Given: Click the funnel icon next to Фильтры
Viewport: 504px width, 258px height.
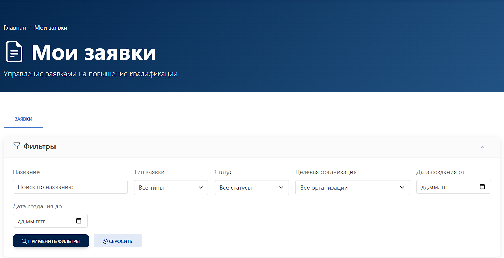Looking at the screenshot, I should point(16,146).
